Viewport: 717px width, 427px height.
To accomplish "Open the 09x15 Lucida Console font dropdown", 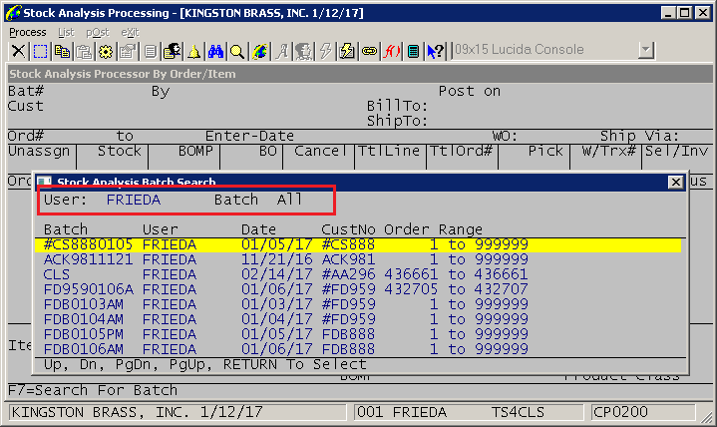I will tap(645, 50).
